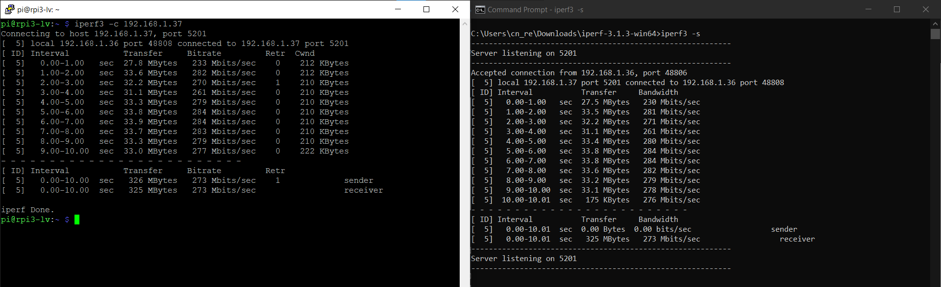Click the '175 KBytes' transfer value
Viewport: 941px width, 287px height.
pyautogui.click(x=608, y=200)
